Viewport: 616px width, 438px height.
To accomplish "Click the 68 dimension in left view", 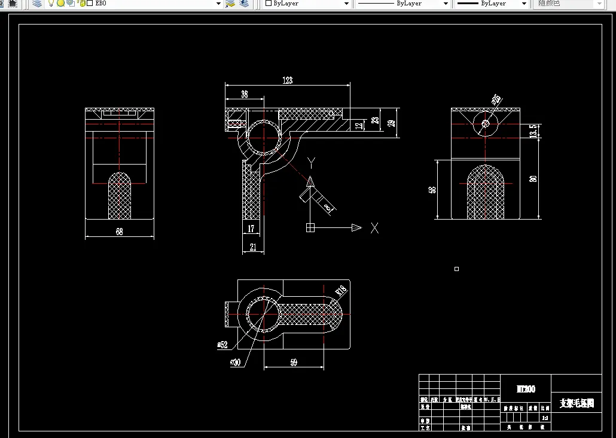I will click(x=120, y=232).
